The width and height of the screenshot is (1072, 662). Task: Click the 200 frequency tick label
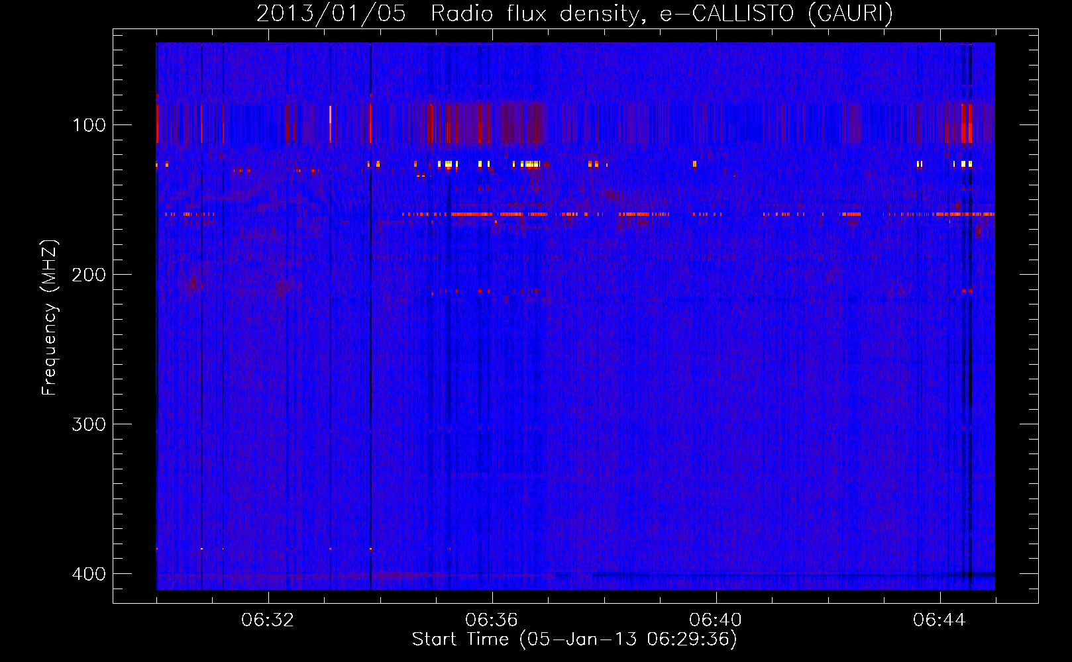tap(89, 275)
